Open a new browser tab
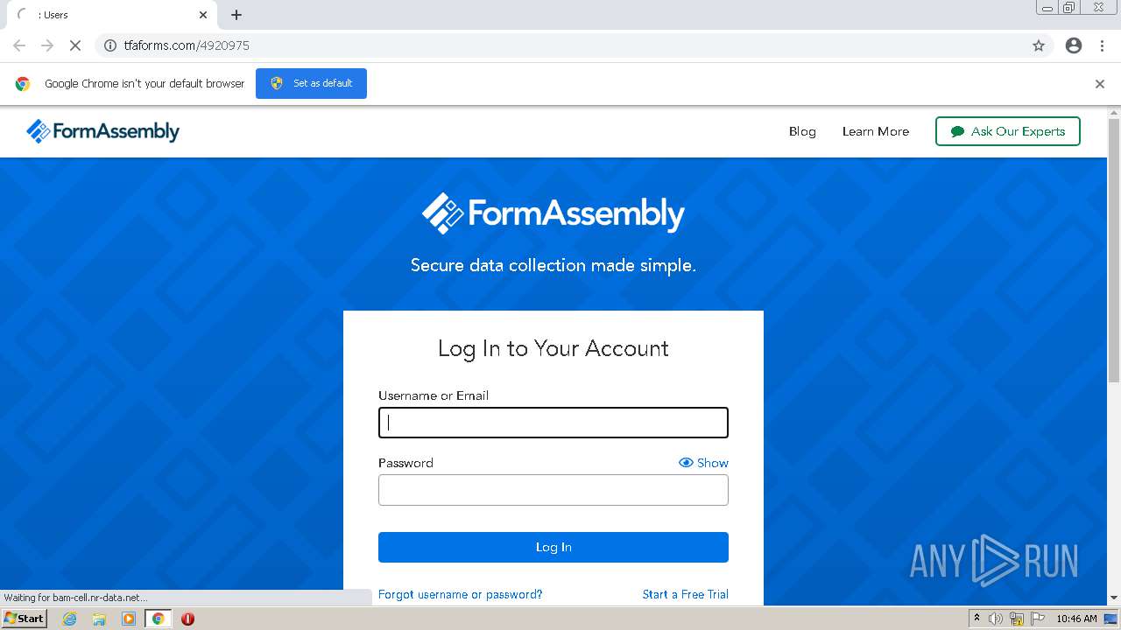Image resolution: width=1121 pixels, height=630 pixels. 236,15
